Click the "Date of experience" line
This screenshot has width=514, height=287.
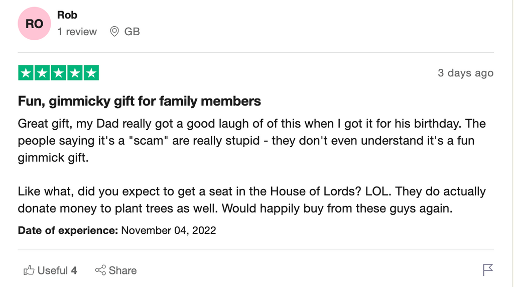coord(117,231)
